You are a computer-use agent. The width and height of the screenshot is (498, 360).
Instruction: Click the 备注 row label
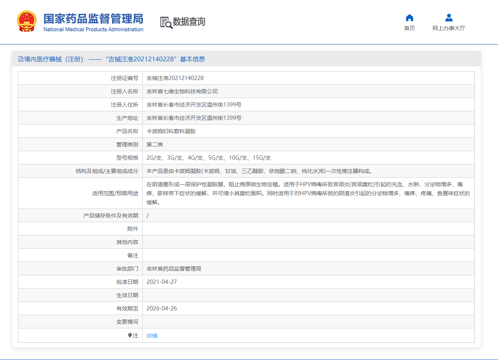click(133, 255)
